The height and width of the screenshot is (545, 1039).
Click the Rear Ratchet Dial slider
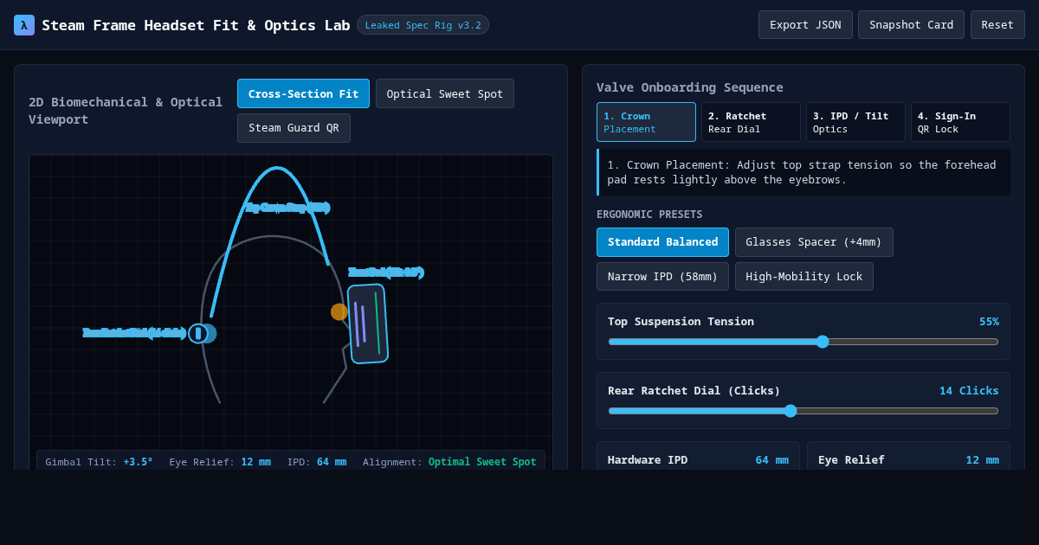tap(803, 411)
